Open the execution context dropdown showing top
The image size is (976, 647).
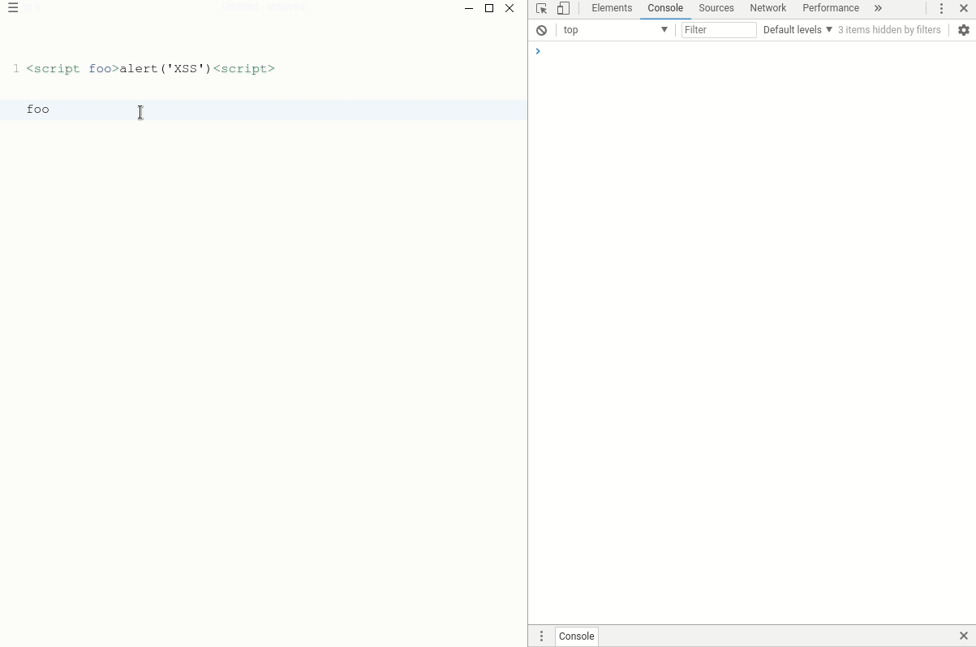point(615,30)
